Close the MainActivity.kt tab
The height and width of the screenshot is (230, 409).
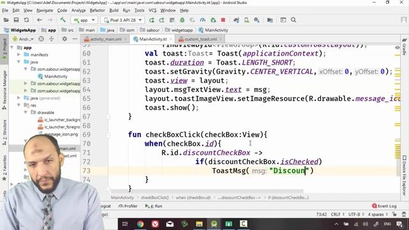coord(171,39)
